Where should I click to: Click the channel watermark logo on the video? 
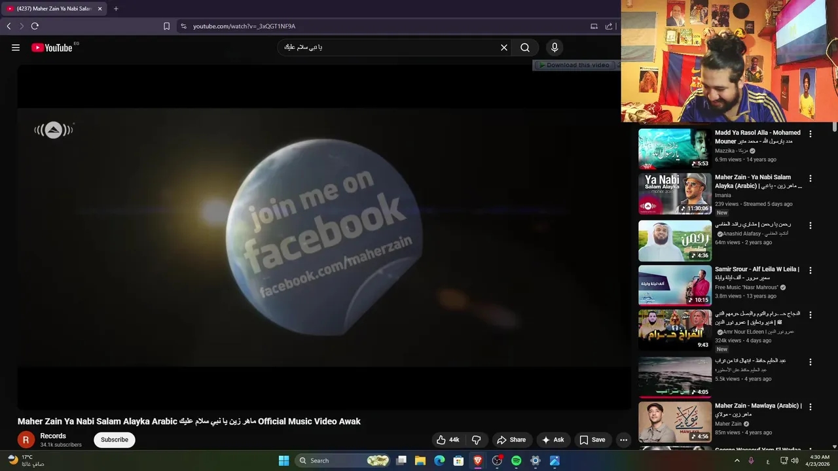click(54, 130)
